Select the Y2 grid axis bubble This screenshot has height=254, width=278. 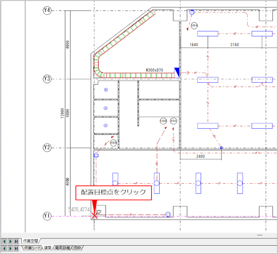click(47, 148)
